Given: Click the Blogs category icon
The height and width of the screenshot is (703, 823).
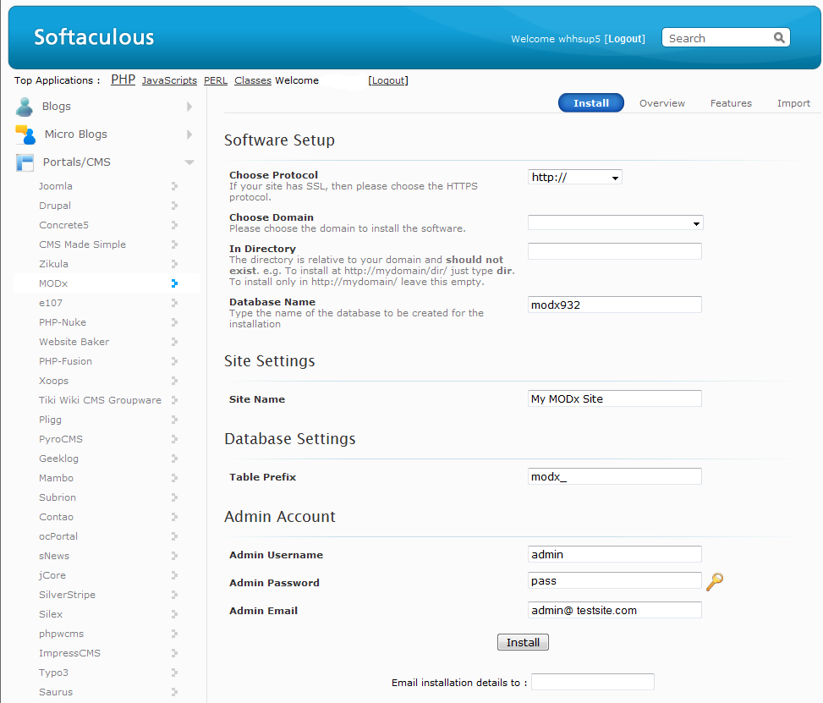Looking at the screenshot, I should point(25,107).
